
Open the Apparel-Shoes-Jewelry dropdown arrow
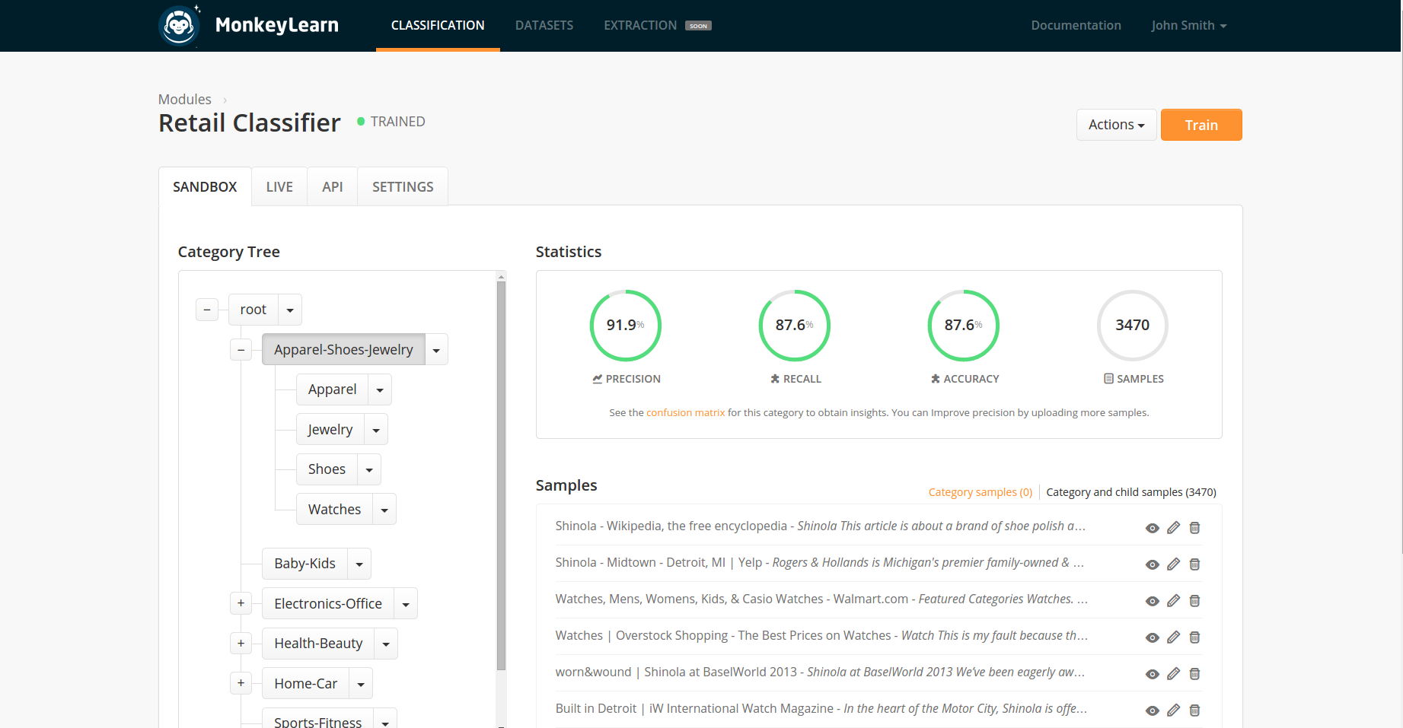click(x=436, y=350)
